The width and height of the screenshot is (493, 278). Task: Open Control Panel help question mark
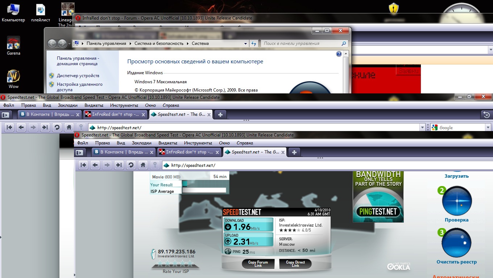(x=339, y=54)
